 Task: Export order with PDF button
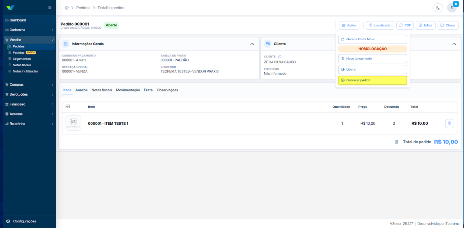point(405,26)
